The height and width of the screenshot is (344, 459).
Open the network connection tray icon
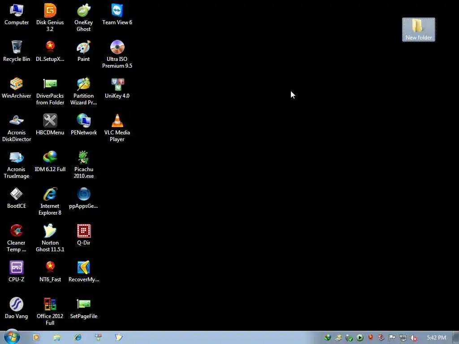(x=403, y=338)
